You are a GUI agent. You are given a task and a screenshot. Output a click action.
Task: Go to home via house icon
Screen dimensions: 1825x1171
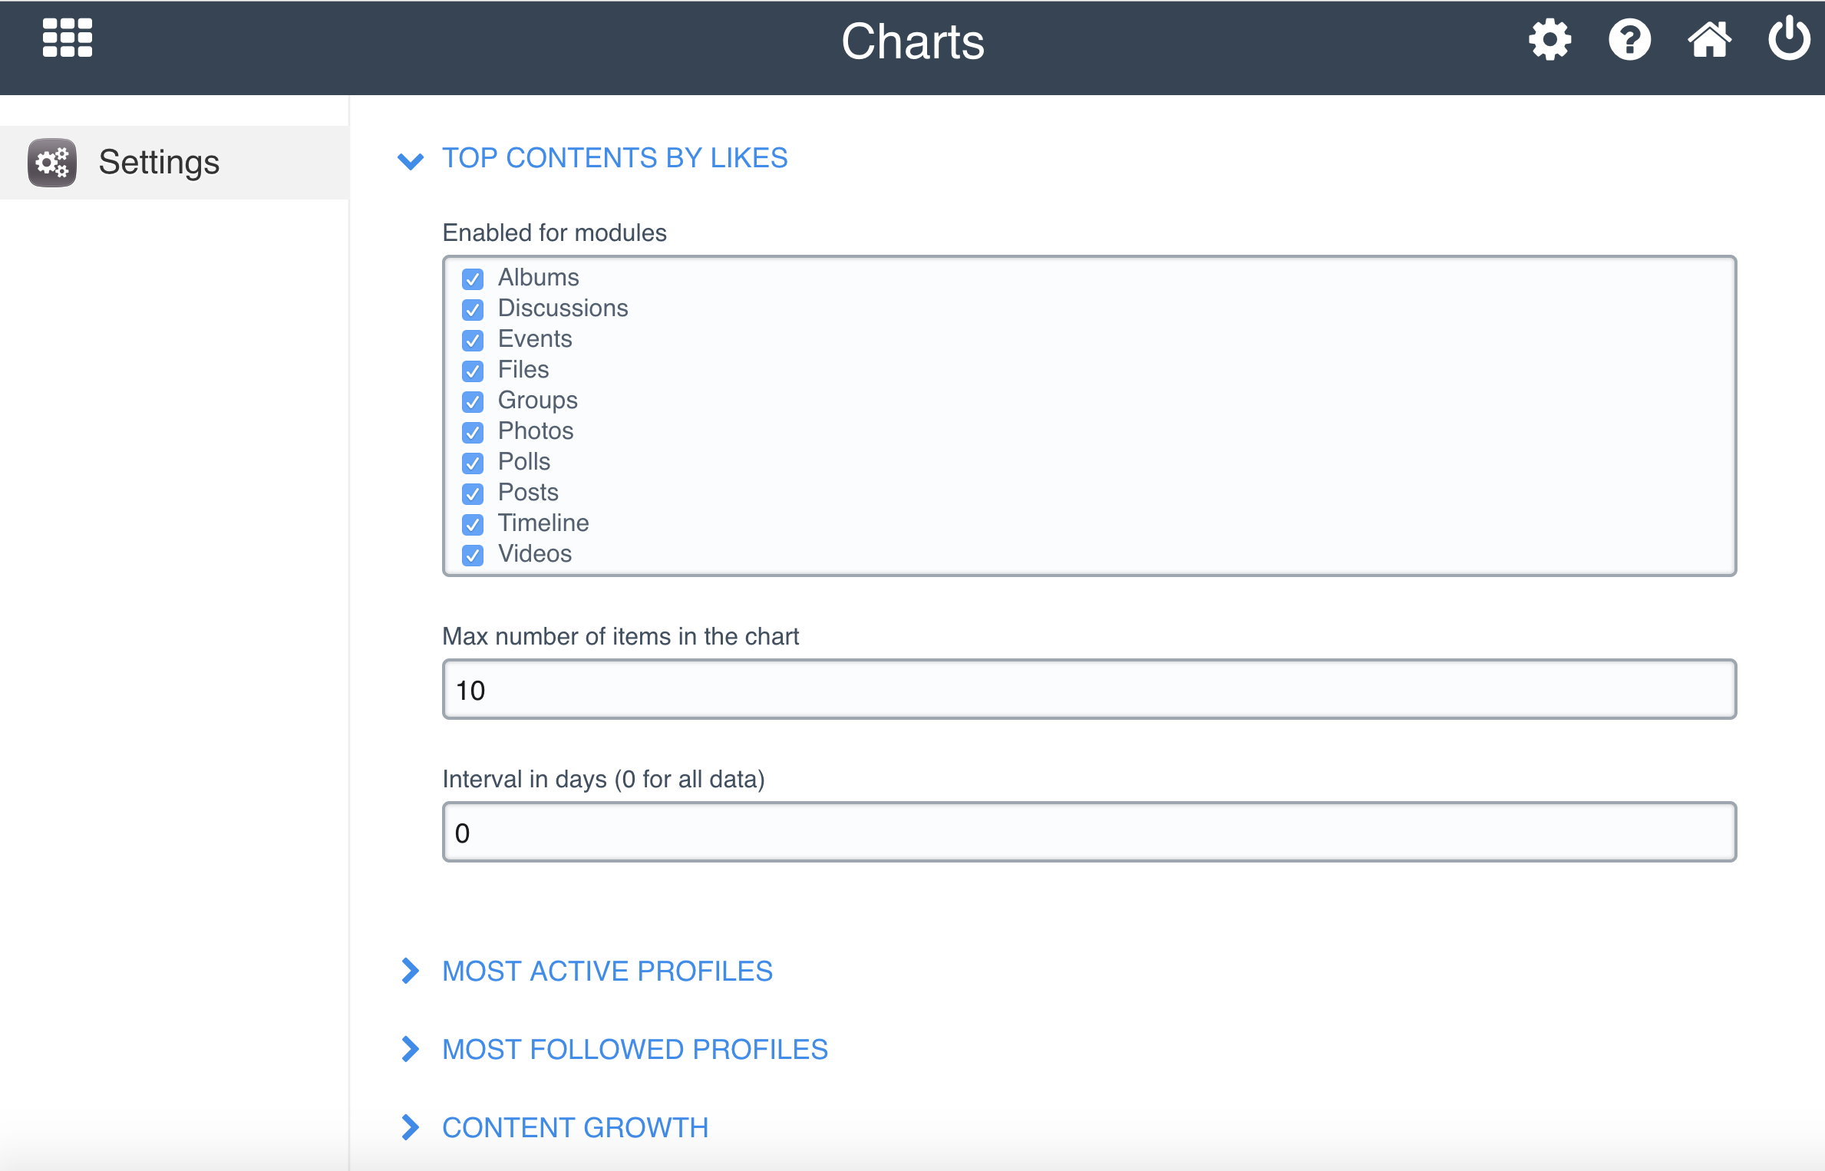pos(1709,40)
